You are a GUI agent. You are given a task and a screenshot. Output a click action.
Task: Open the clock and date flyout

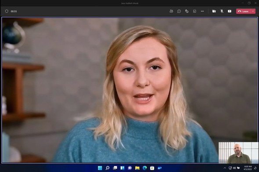tap(248, 168)
